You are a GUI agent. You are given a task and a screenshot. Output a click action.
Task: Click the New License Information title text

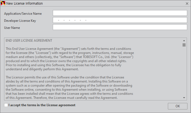(x=24, y=4)
